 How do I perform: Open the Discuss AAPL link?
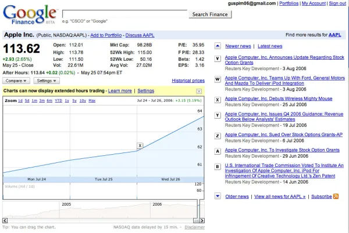coord(140,35)
